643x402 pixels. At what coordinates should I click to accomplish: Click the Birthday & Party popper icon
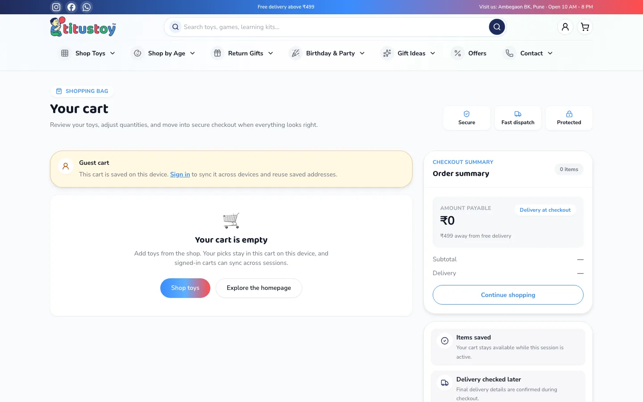[x=296, y=53]
